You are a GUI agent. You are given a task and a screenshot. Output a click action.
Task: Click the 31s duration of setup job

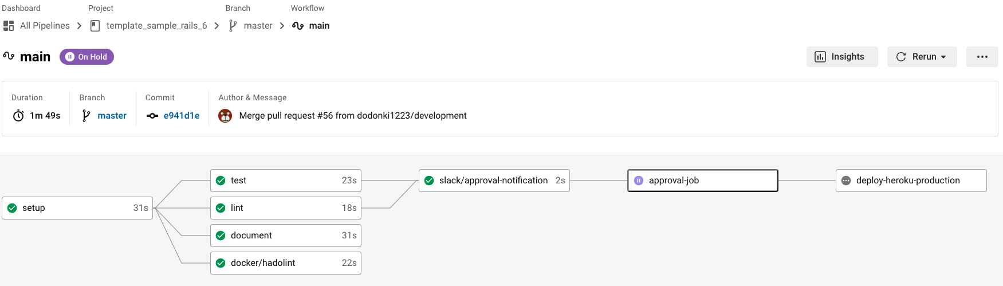pyautogui.click(x=141, y=208)
